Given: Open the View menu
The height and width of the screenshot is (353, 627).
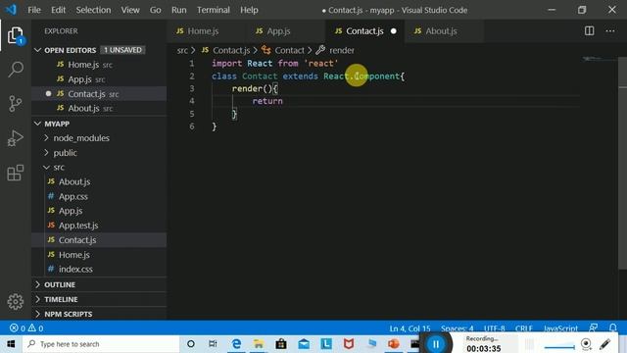Looking at the screenshot, I should click(130, 10).
